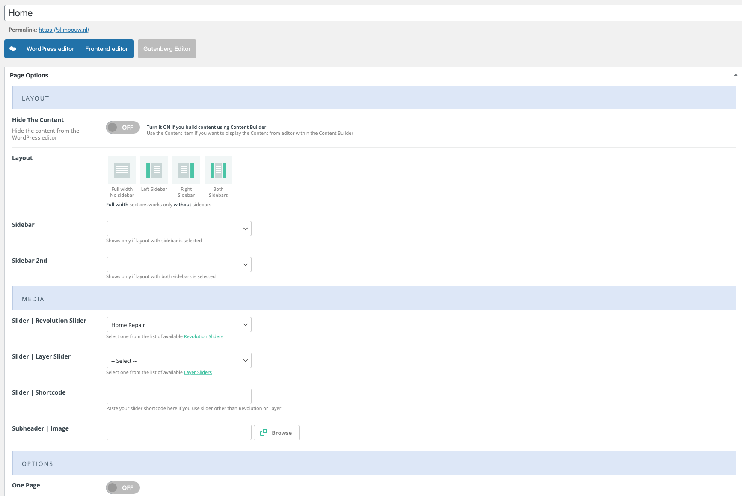Click the Browse button
Viewport: 742px width, 496px height.
click(x=276, y=433)
